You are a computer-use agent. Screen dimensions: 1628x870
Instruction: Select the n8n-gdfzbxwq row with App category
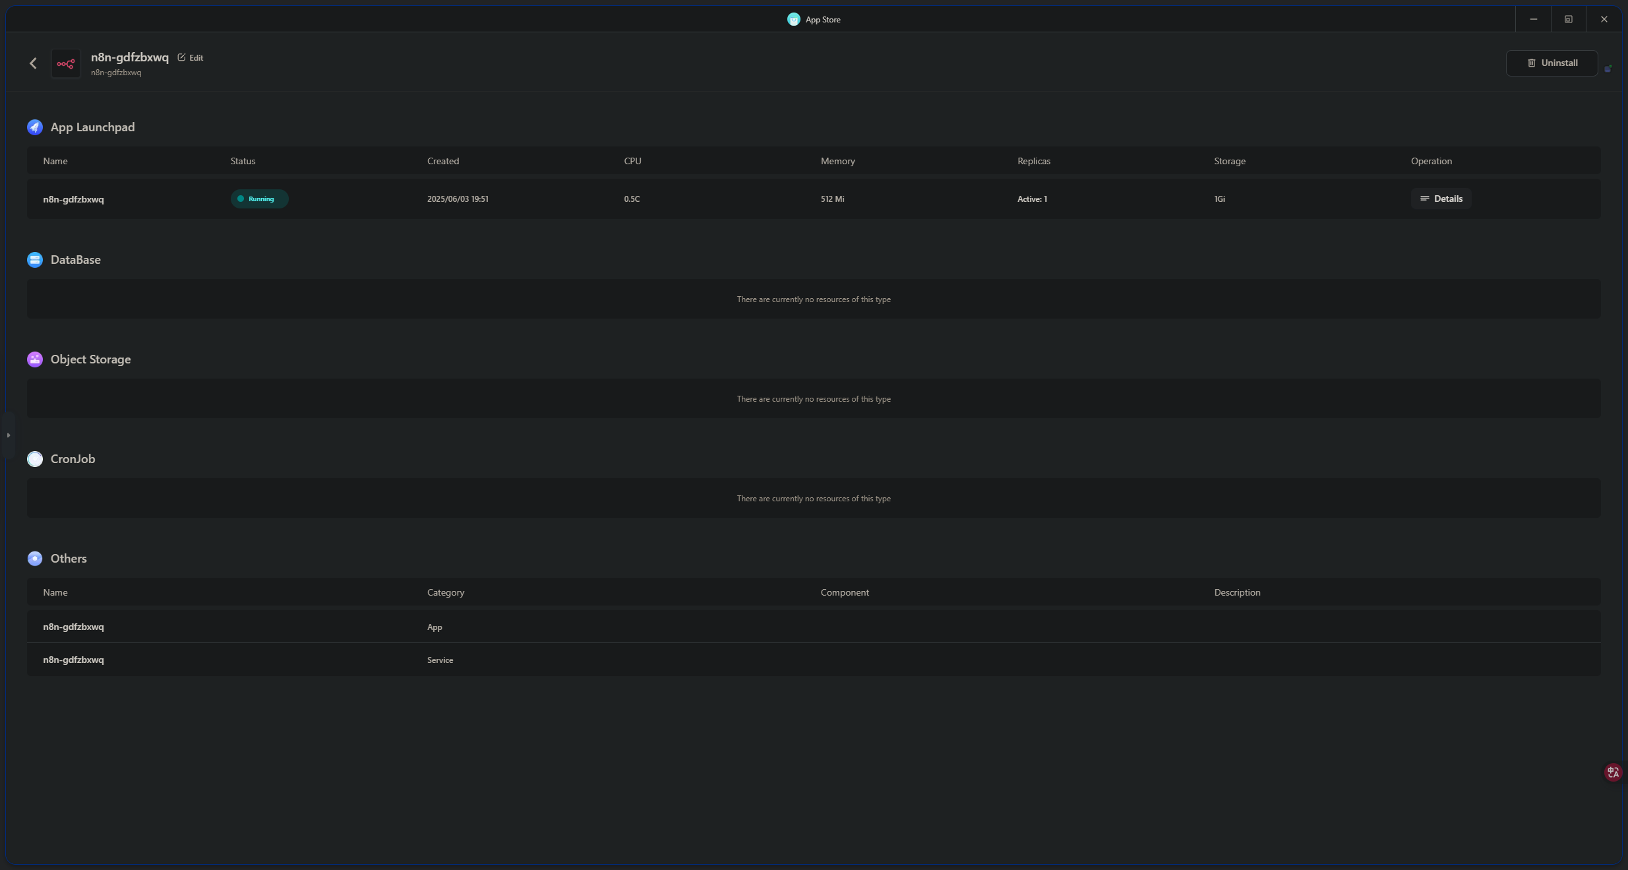(814, 627)
